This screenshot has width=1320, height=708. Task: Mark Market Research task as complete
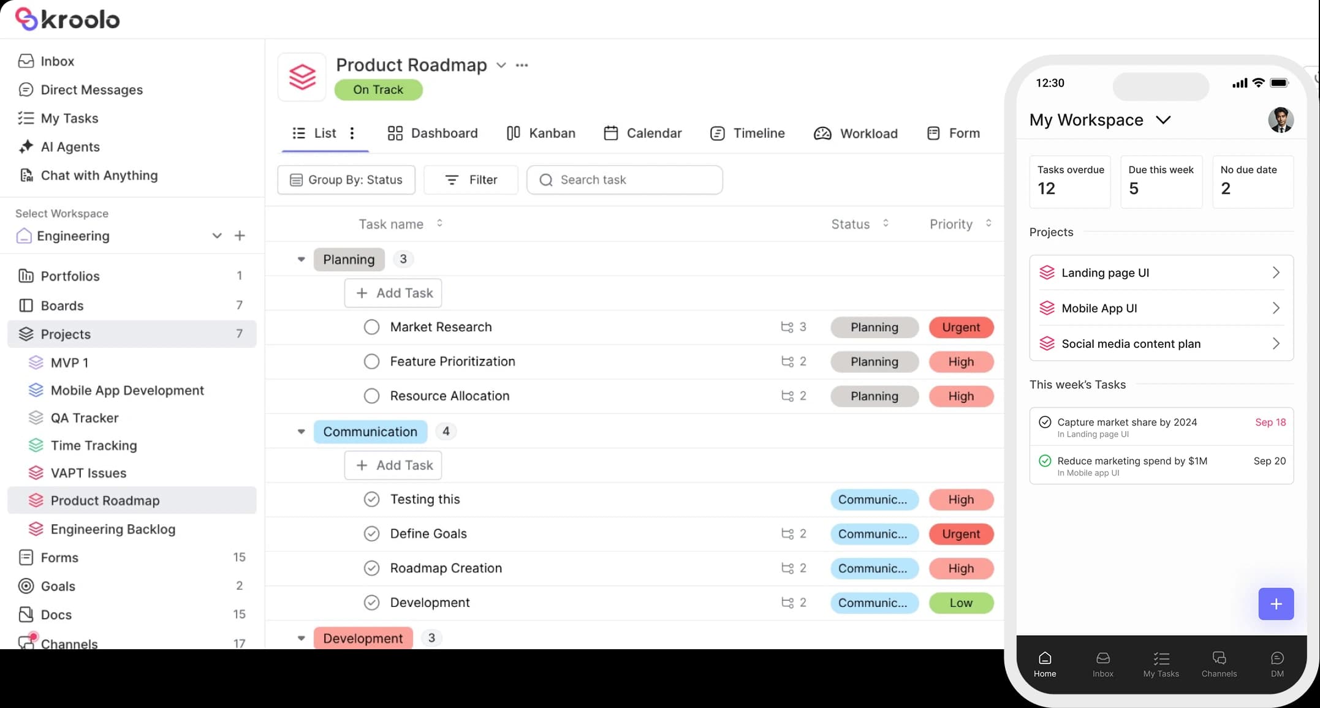point(371,327)
